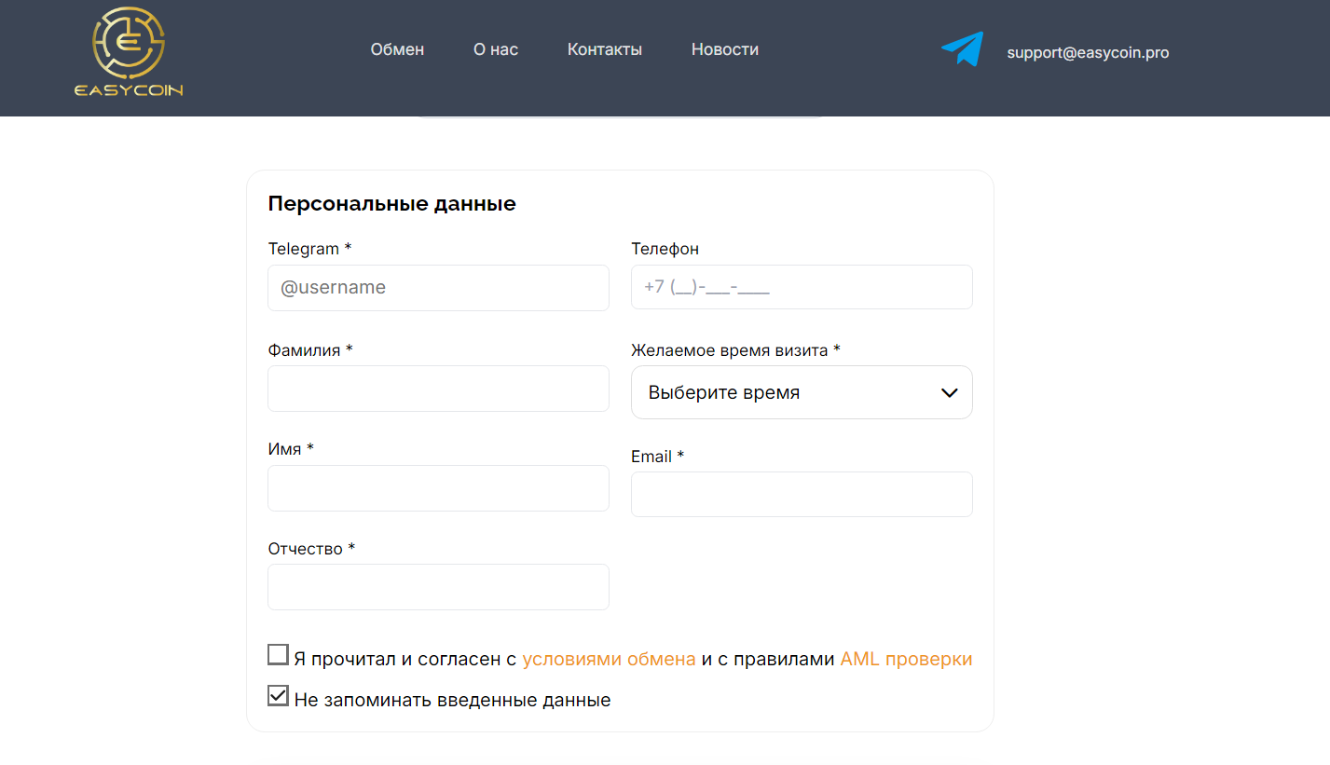Screen dimensions: 1330x765
Task: Click the Желаемое время визита label
Action: [735, 350]
